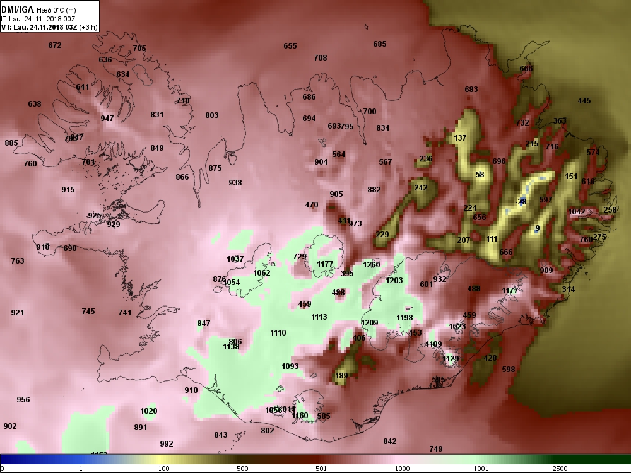
Task: Click the 749 value near bottom
Action: click(436, 449)
